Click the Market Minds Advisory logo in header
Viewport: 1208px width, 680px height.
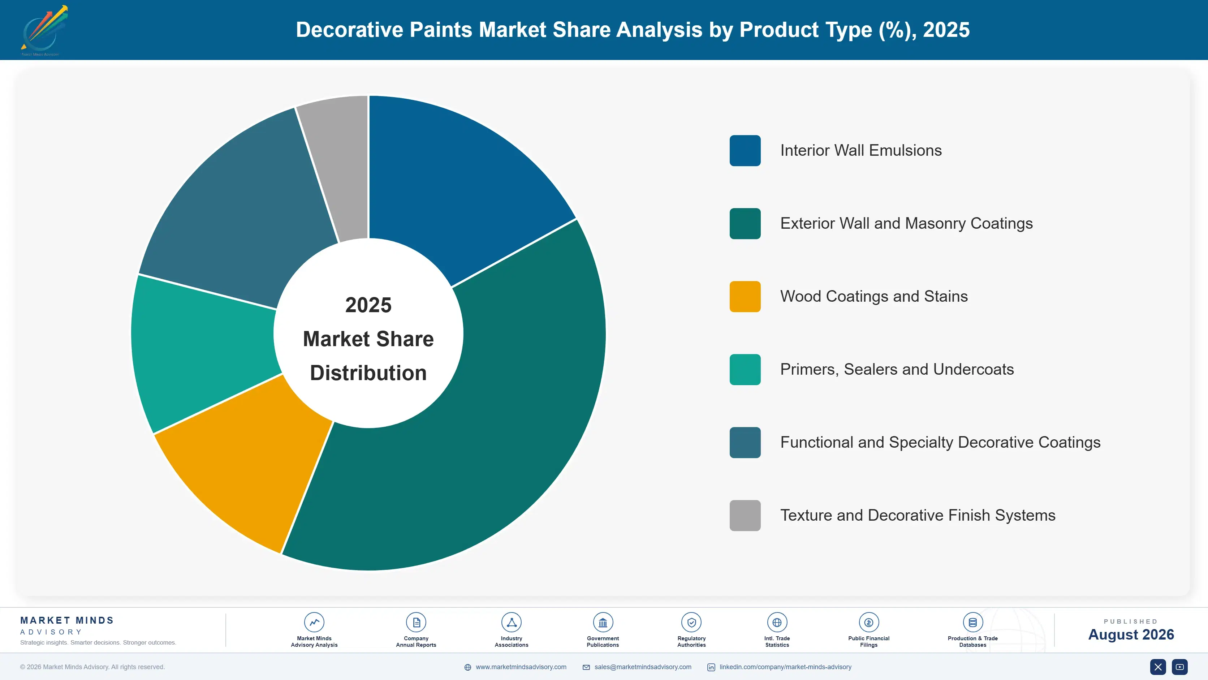click(44, 30)
